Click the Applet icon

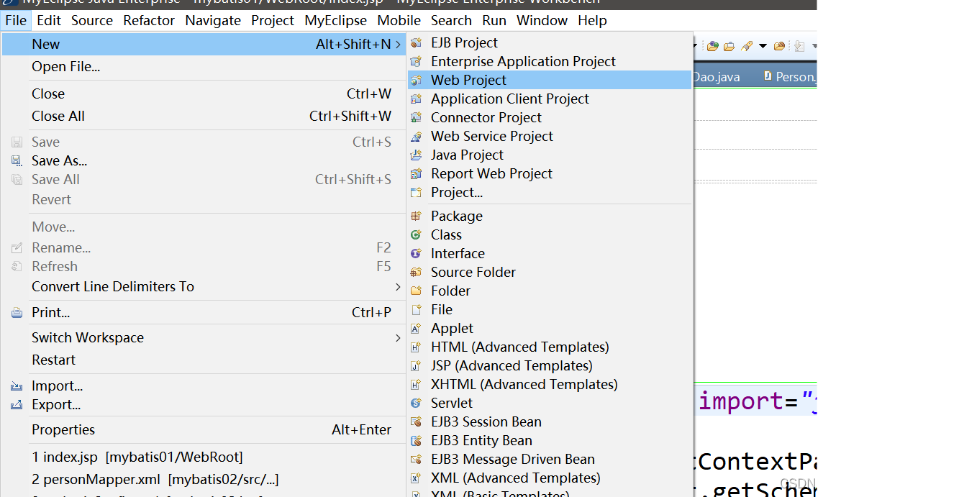pyautogui.click(x=416, y=329)
